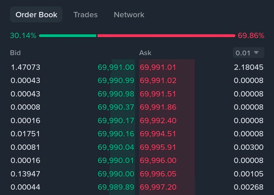Open the Network tab
274x195 pixels.
tap(129, 15)
